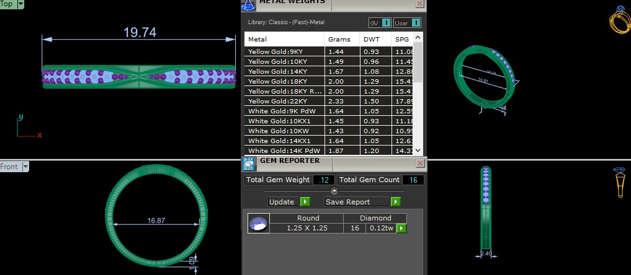The width and height of the screenshot is (631, 275).
Task: Click the Total Gem Count value field
Action: click(413, 180)
